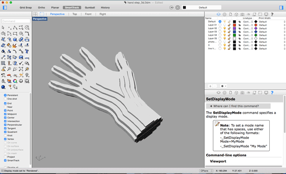Open the CPlane dropdown in the status bar
The image size is (286, 174).
(206, 171)
